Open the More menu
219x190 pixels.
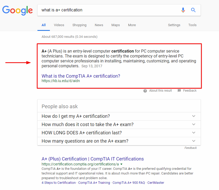point(132,25)
